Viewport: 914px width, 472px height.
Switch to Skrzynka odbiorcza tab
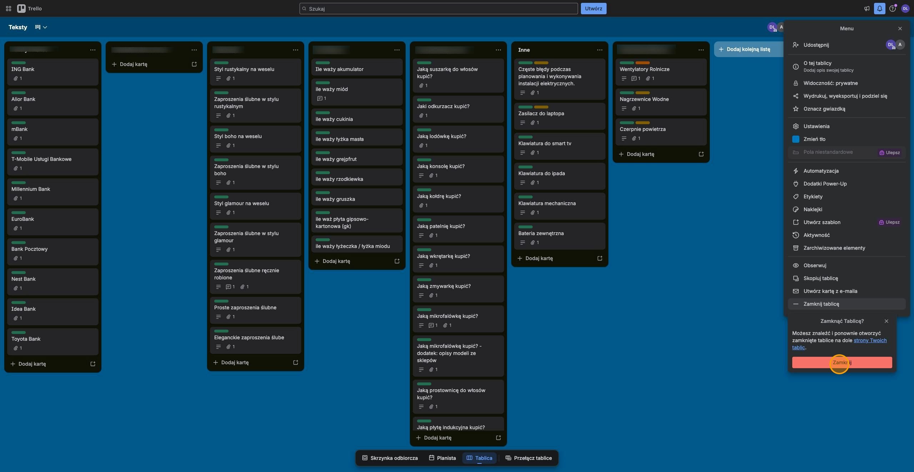pyautogui.click(x=390, y=458)
